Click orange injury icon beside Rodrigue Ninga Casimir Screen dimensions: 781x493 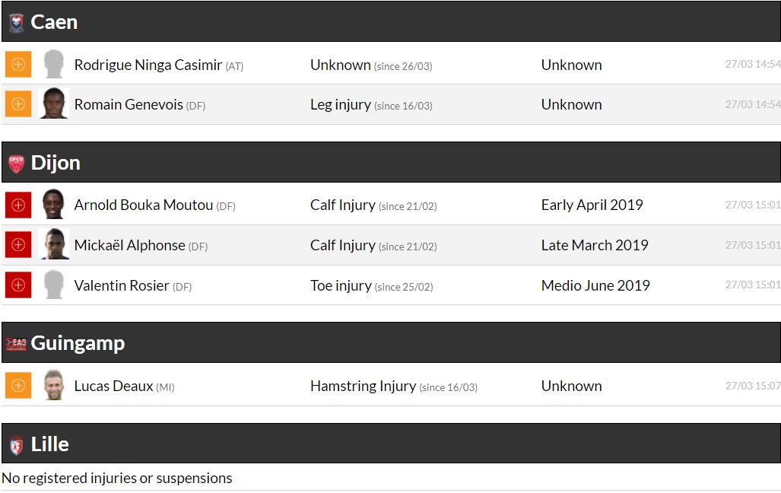(18, 65)
